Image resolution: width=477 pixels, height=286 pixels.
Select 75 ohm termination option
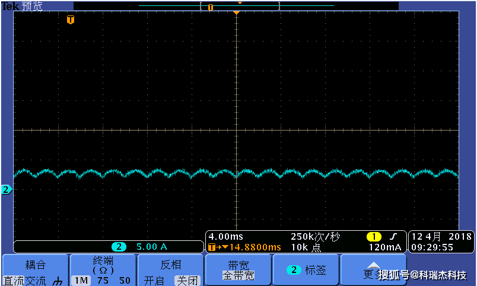(x=103, y=281)
